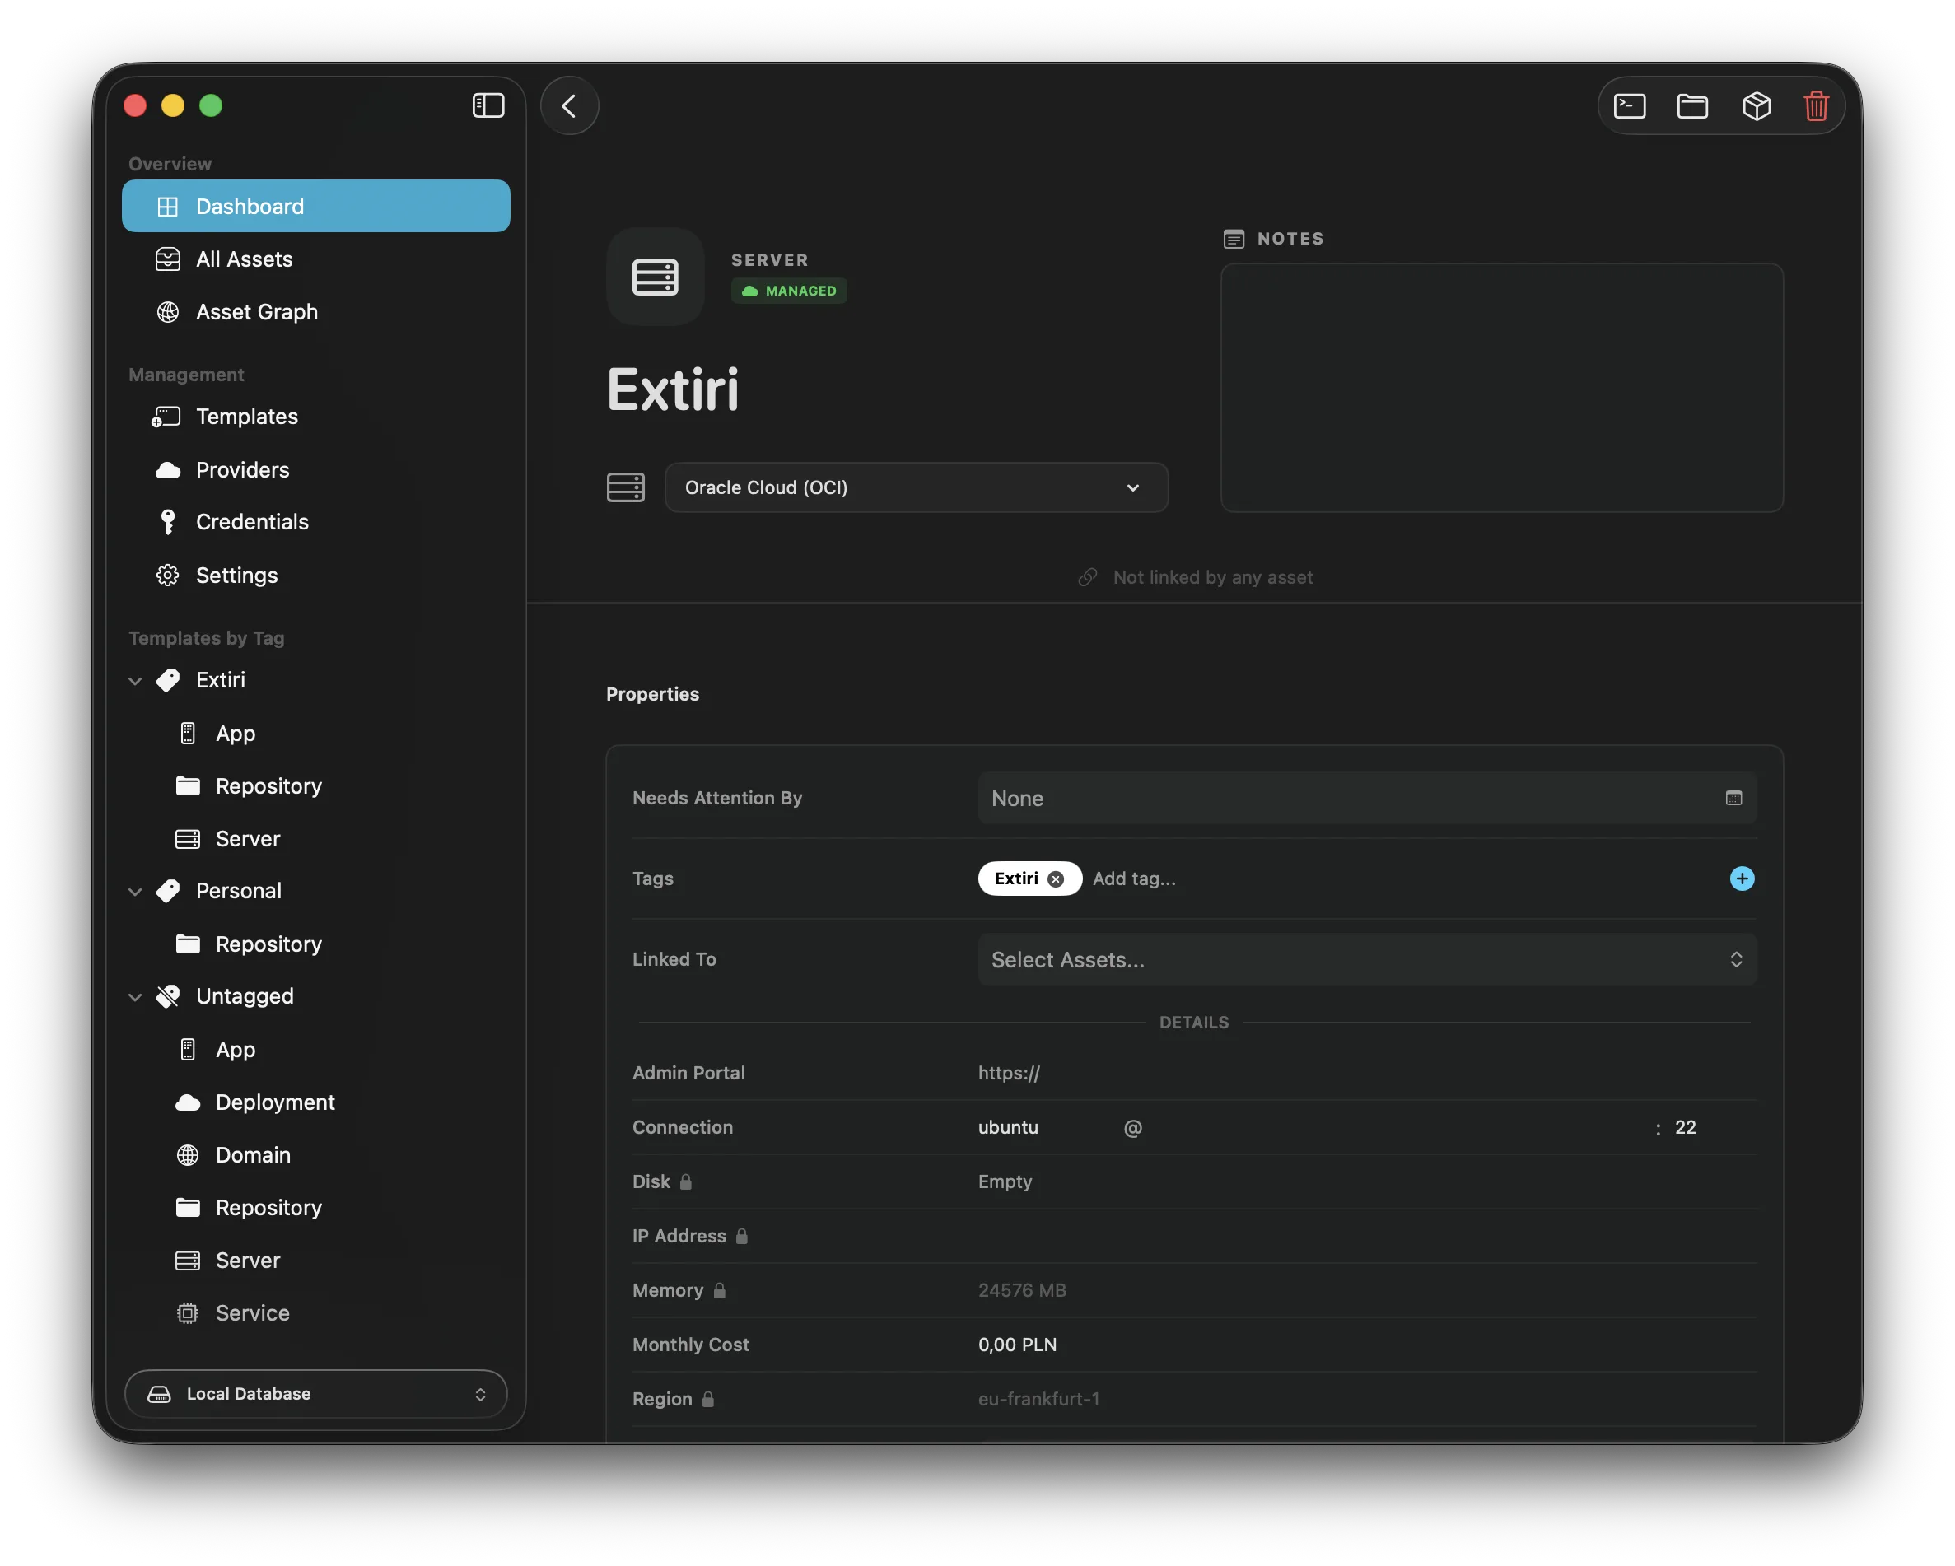Image resolution: width=1955 pixels, height=1566 pixels.
Task: Click lock icon next to IP Address
Action: pyautogui.click(x=742, y=1236)
